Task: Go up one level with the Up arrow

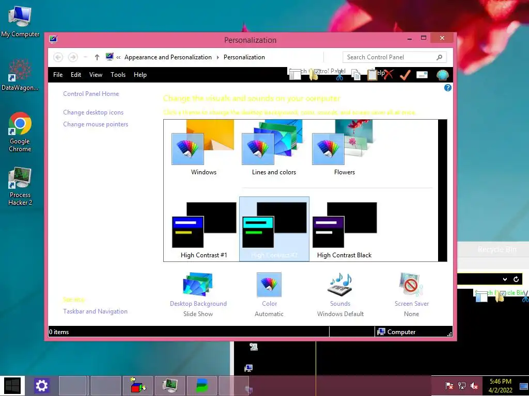Action: [97, 57]
